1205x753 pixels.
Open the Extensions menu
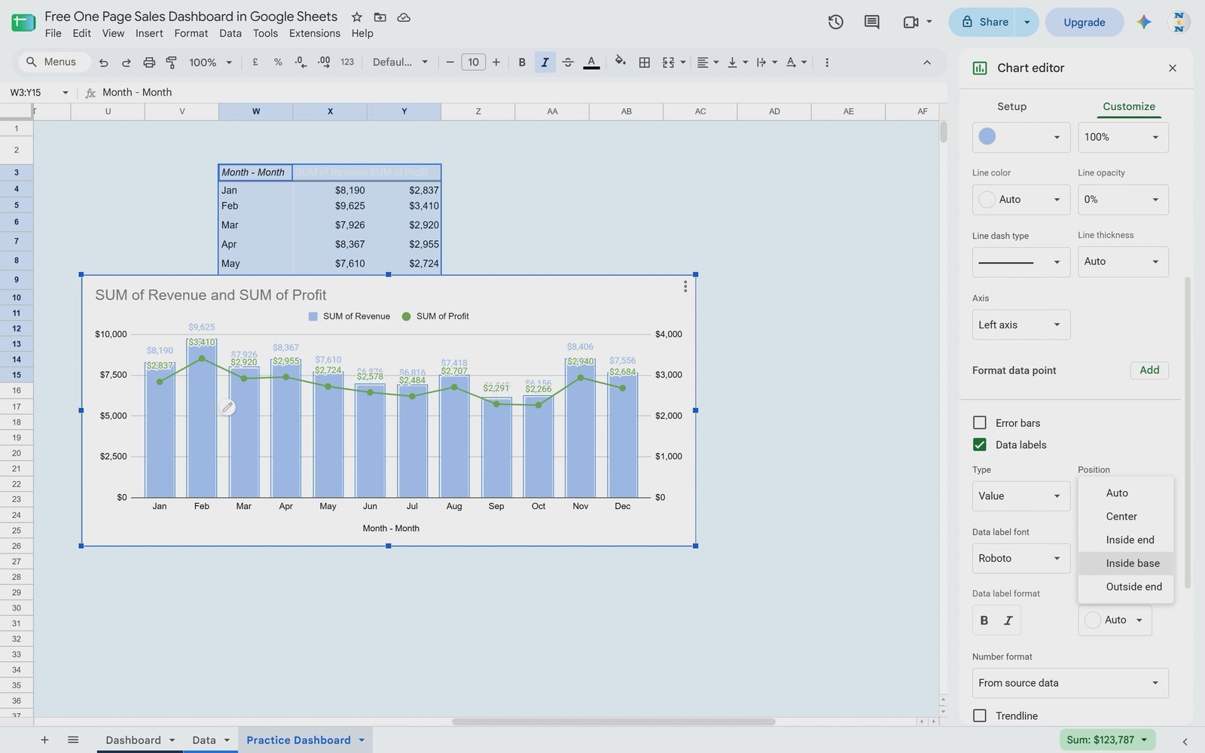coord(315,33)
